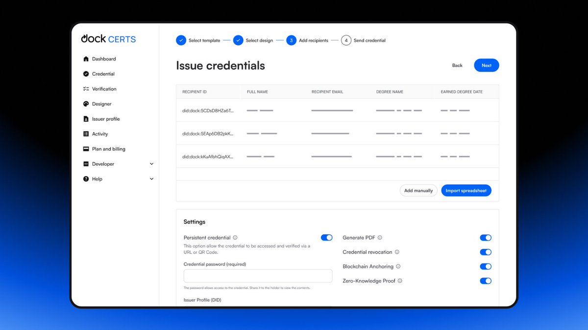The width and height of the screenshot is (588, 330).
Task: Click the DEGREE NAME column header
Action: pyautogui.click(x=390, y=92)
